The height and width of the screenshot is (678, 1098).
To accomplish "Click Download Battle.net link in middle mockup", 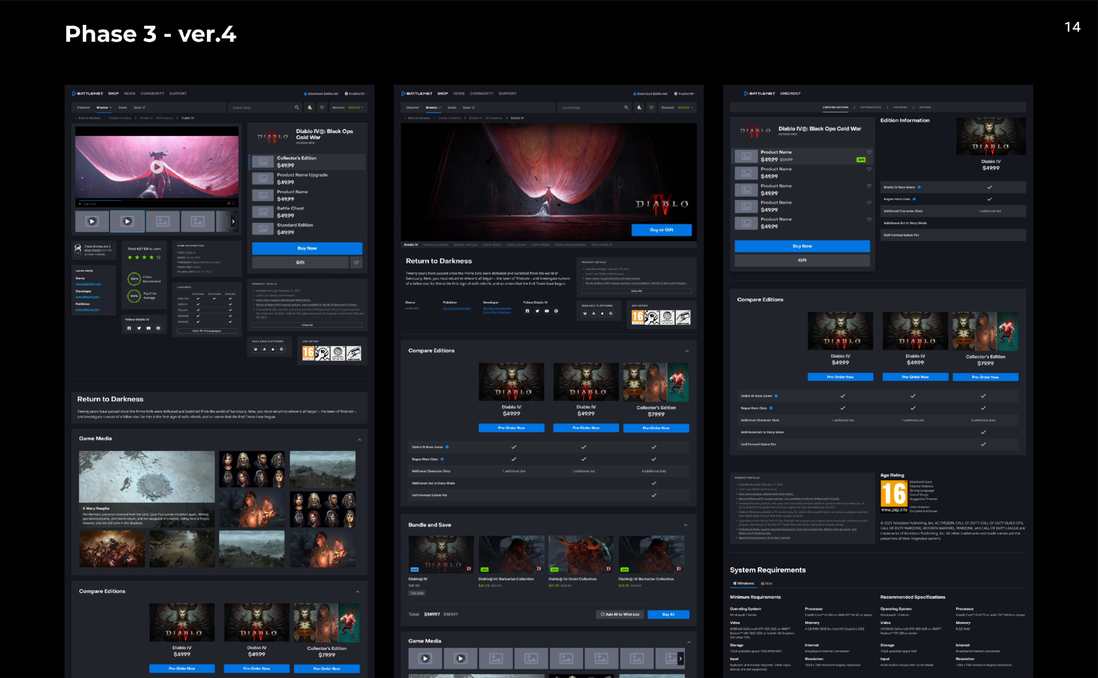I will [x=650, y=94].
